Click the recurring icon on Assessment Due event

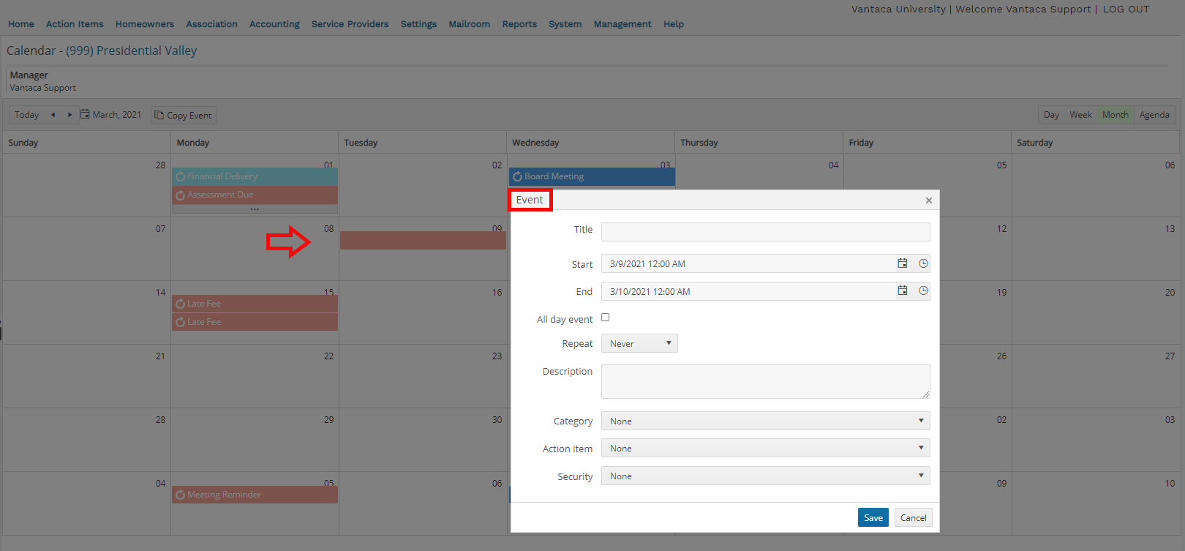click(180, 195)
